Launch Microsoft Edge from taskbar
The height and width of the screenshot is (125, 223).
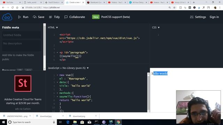(68, 122)
